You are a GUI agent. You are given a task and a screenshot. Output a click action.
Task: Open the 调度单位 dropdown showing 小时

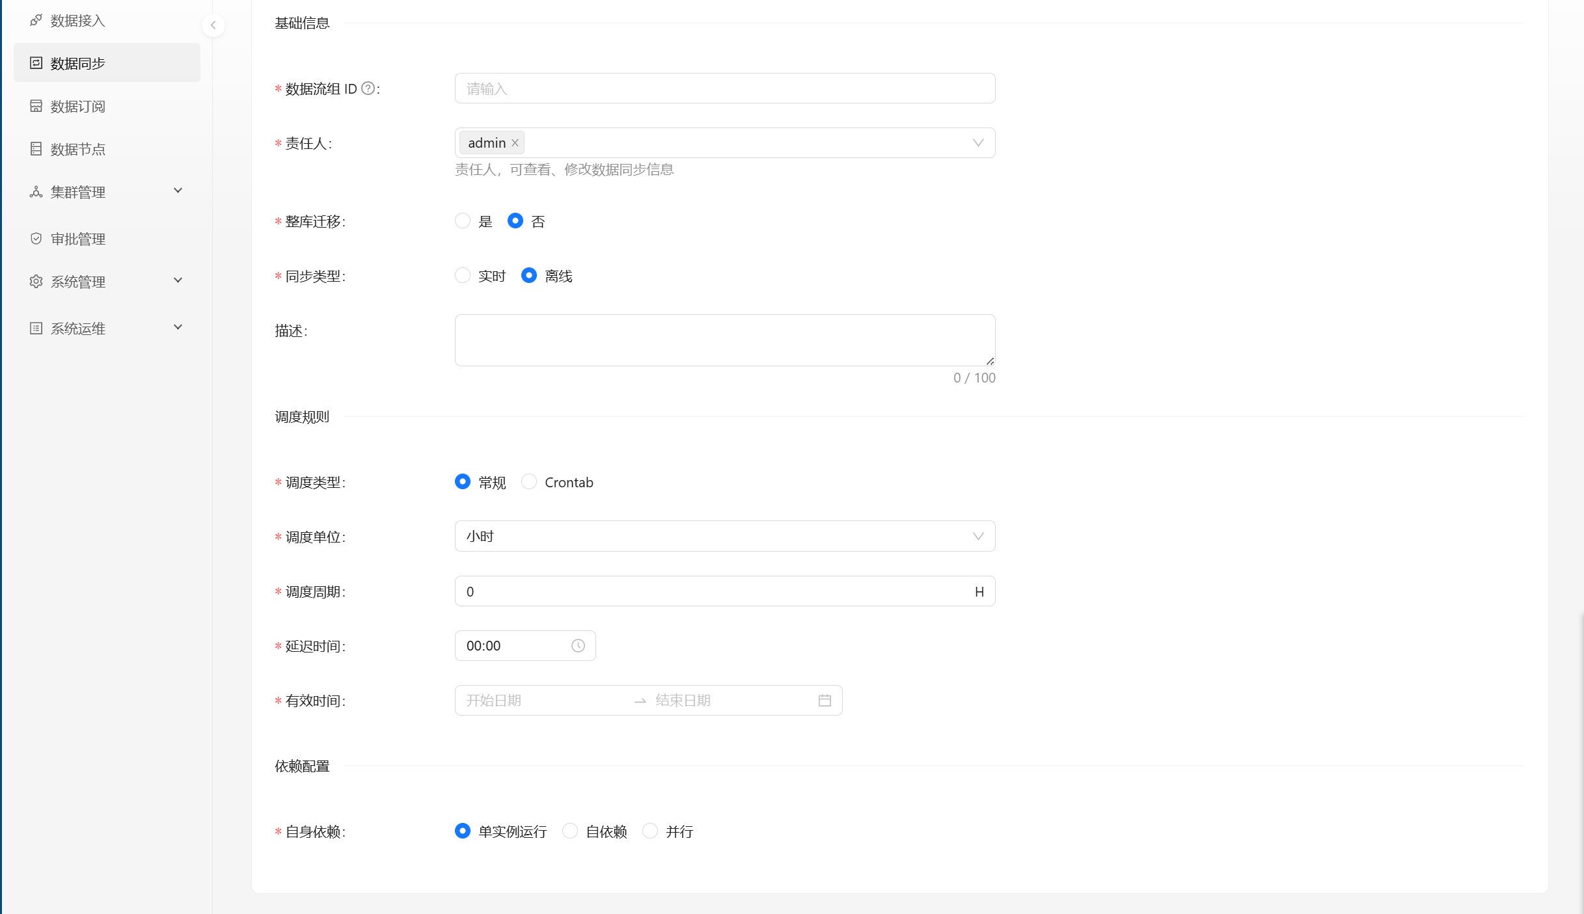click(724, 537)
